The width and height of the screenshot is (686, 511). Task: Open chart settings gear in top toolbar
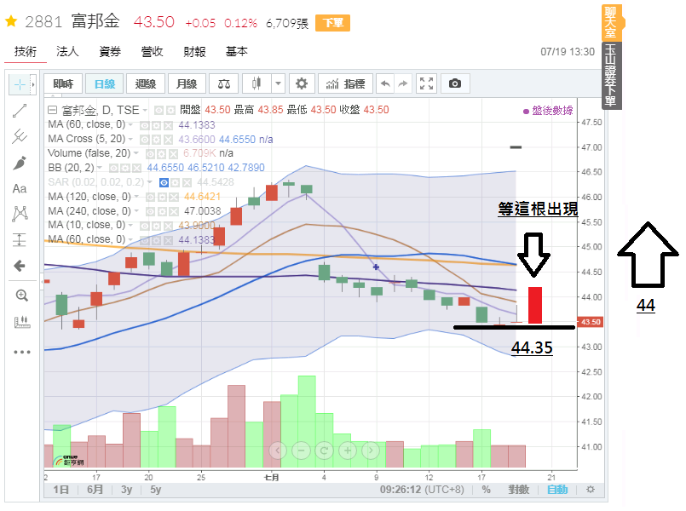point(302,83)
